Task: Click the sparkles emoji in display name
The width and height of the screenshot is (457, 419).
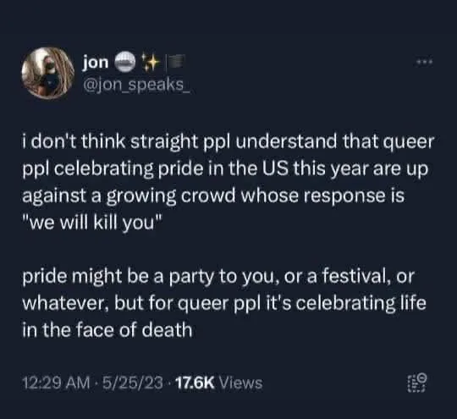Action: [x=151, y=62]
